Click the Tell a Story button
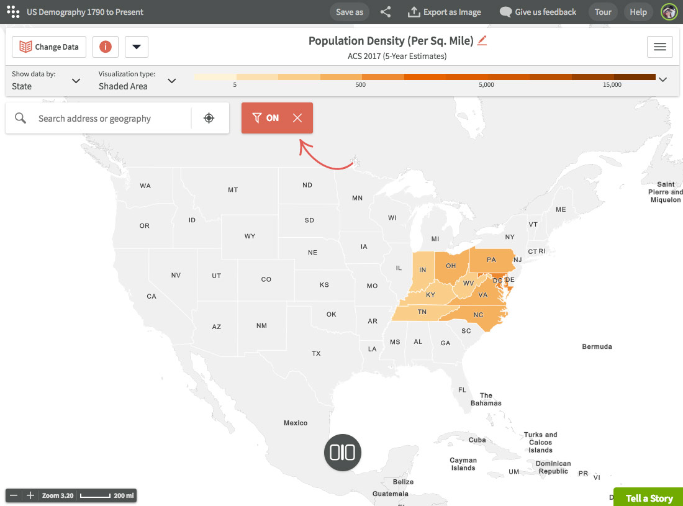The image size is (683, 506). coord(649,498)
